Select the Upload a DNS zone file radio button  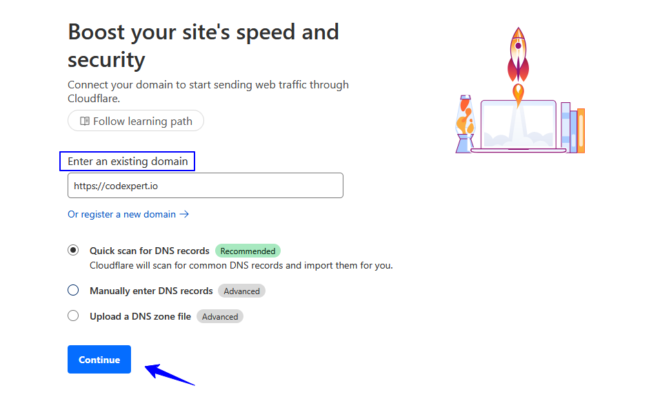tap(73, 316)
